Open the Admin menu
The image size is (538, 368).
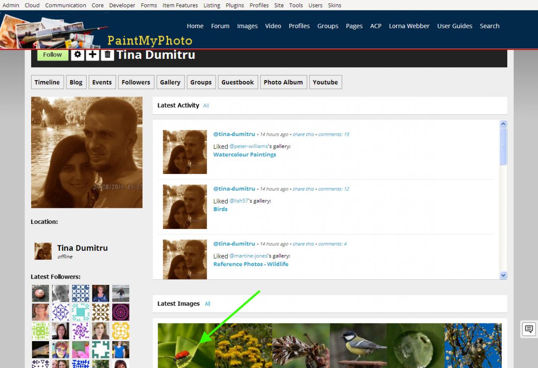pos(11,5)
